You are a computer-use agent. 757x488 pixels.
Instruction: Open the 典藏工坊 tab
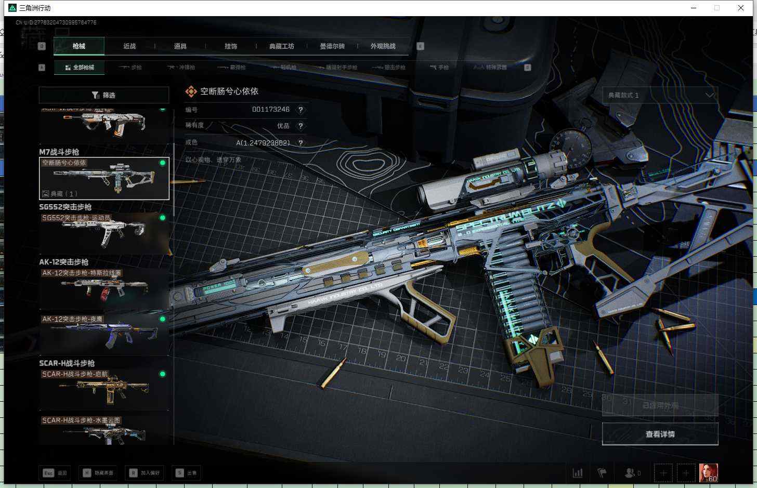tap(282, 46)
